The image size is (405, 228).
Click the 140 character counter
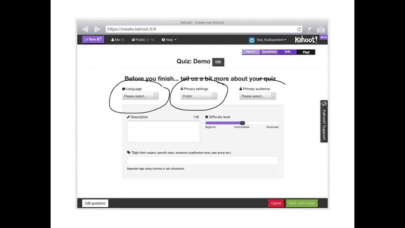pyautogui.click(x=196, y=117)
